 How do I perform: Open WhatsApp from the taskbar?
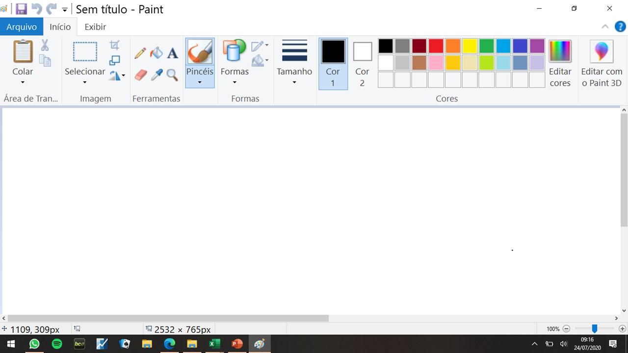(34, 344)
